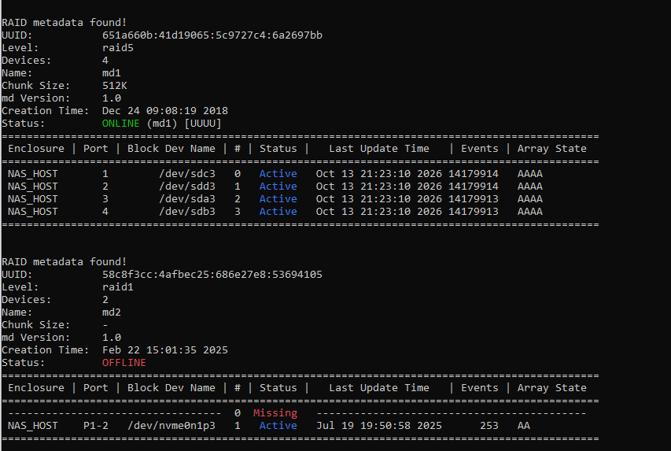This screenshot has height=451, width=671.
Task: Click first RAID metadata found! heading
Action: 65,22
